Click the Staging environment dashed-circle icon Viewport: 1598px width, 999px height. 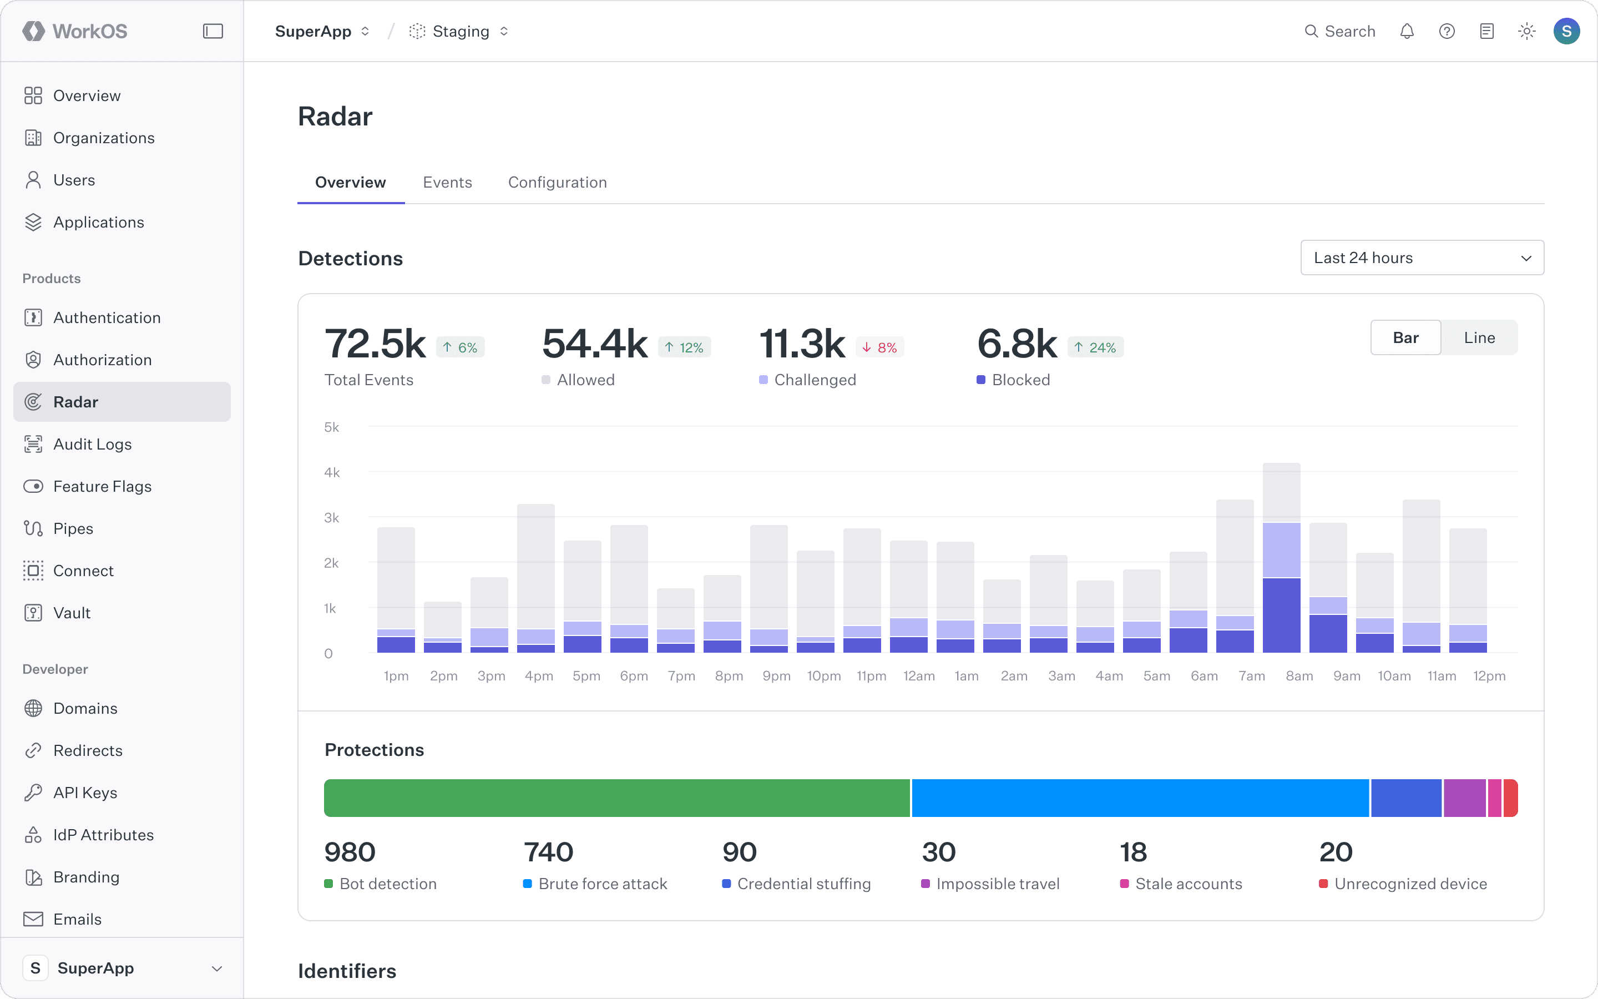click(x=417, y=31)
